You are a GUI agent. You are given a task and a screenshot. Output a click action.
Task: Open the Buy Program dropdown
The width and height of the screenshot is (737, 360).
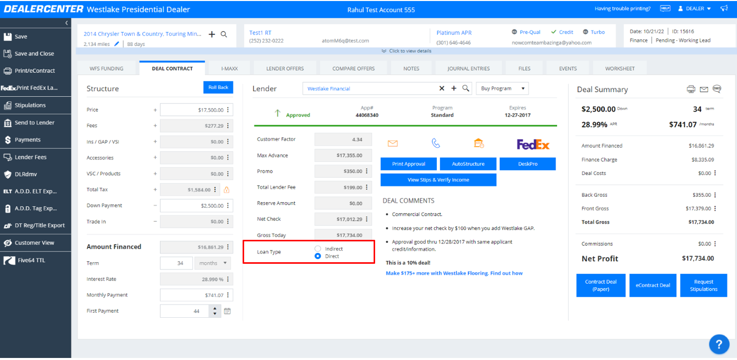502,89
